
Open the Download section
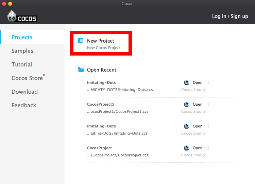click(x=25, y=92)
